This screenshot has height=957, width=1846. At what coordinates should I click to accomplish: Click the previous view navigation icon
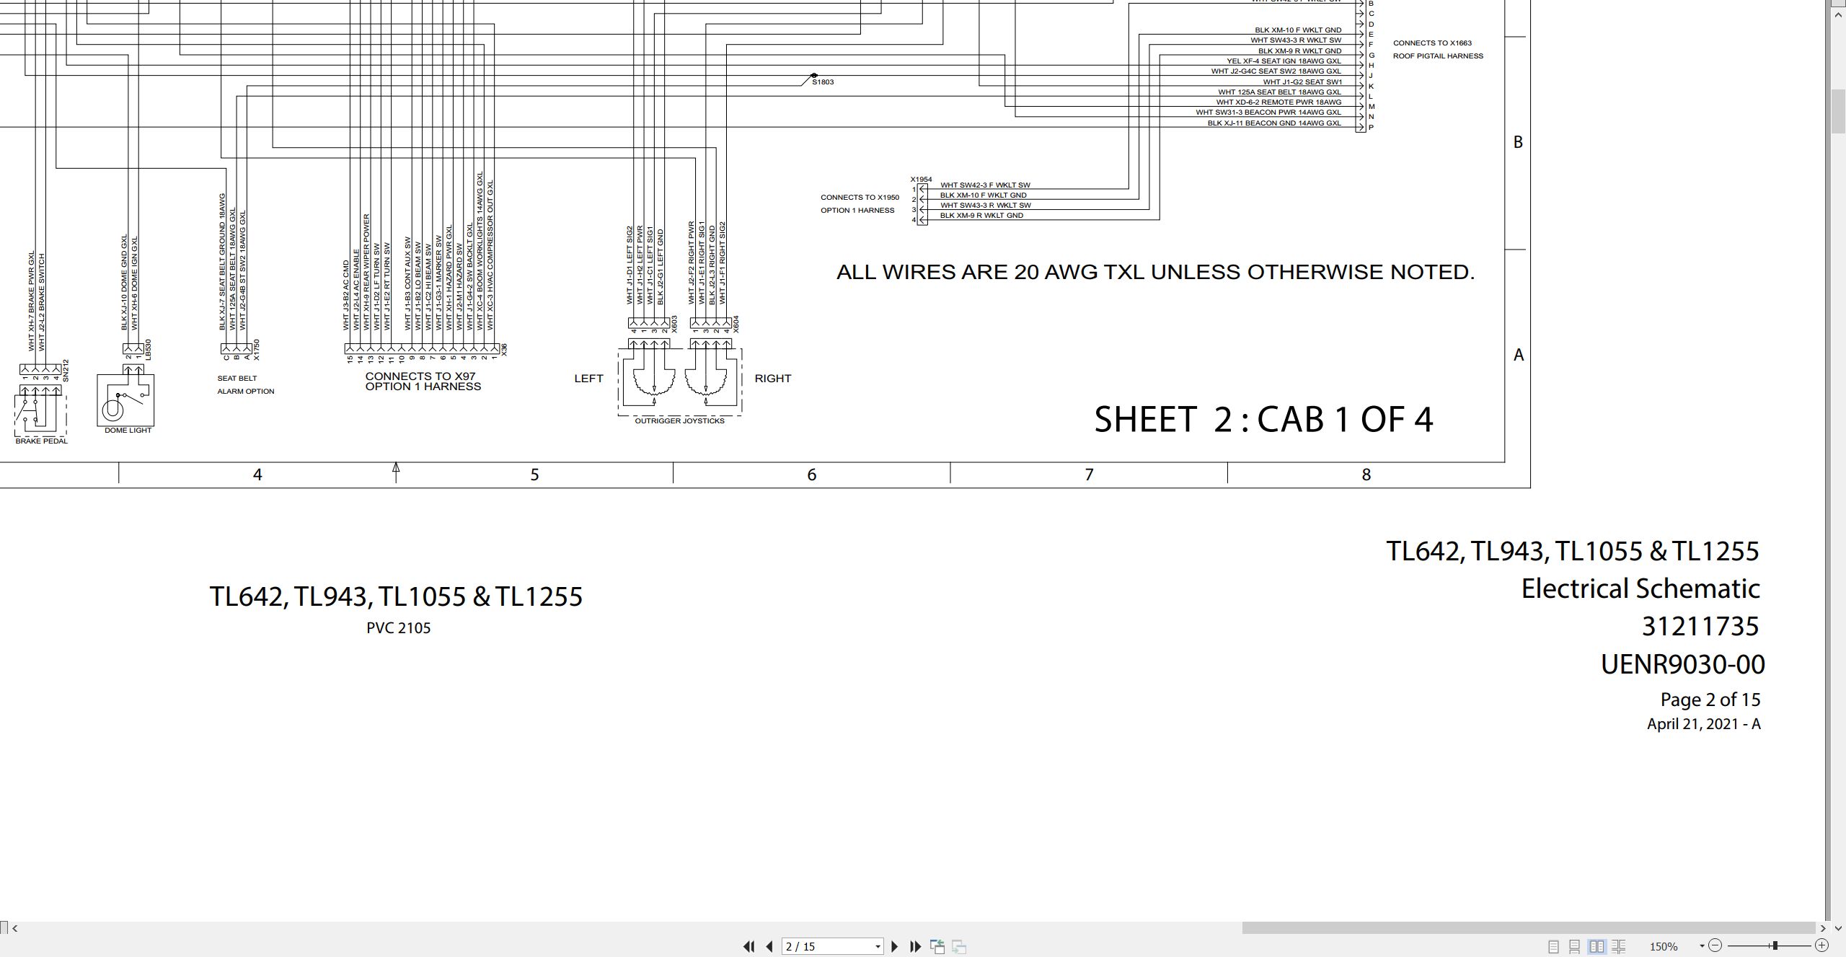point(937,946)
